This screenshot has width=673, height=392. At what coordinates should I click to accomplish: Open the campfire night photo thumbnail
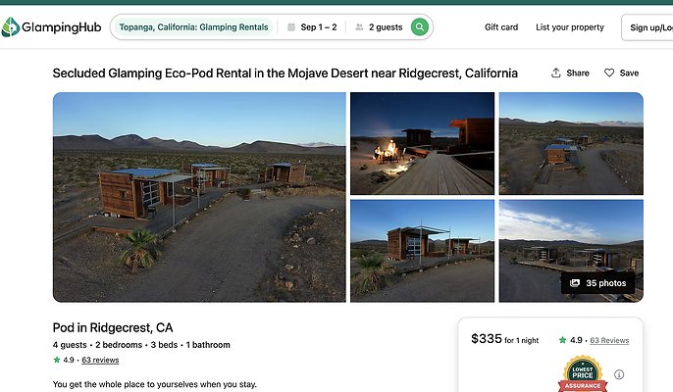tap(422, 143)
